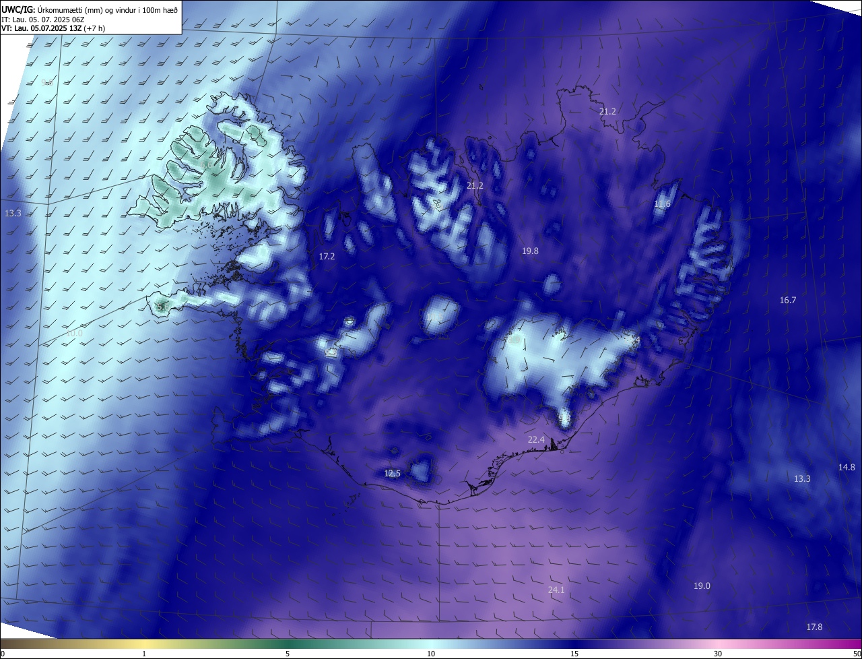Click the 17.8 value on the map
This screenshot has width=862, height=659.
[814, 627]
